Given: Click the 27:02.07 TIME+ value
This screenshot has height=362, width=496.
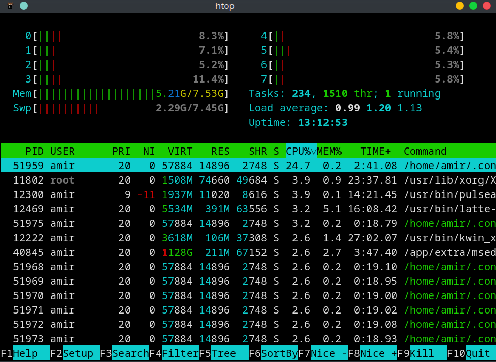Looking at the screenshot, I should (373, 238).
